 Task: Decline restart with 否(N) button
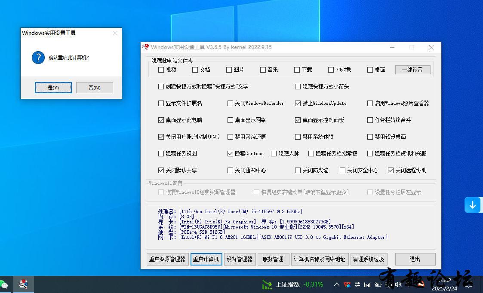(95, 87)
